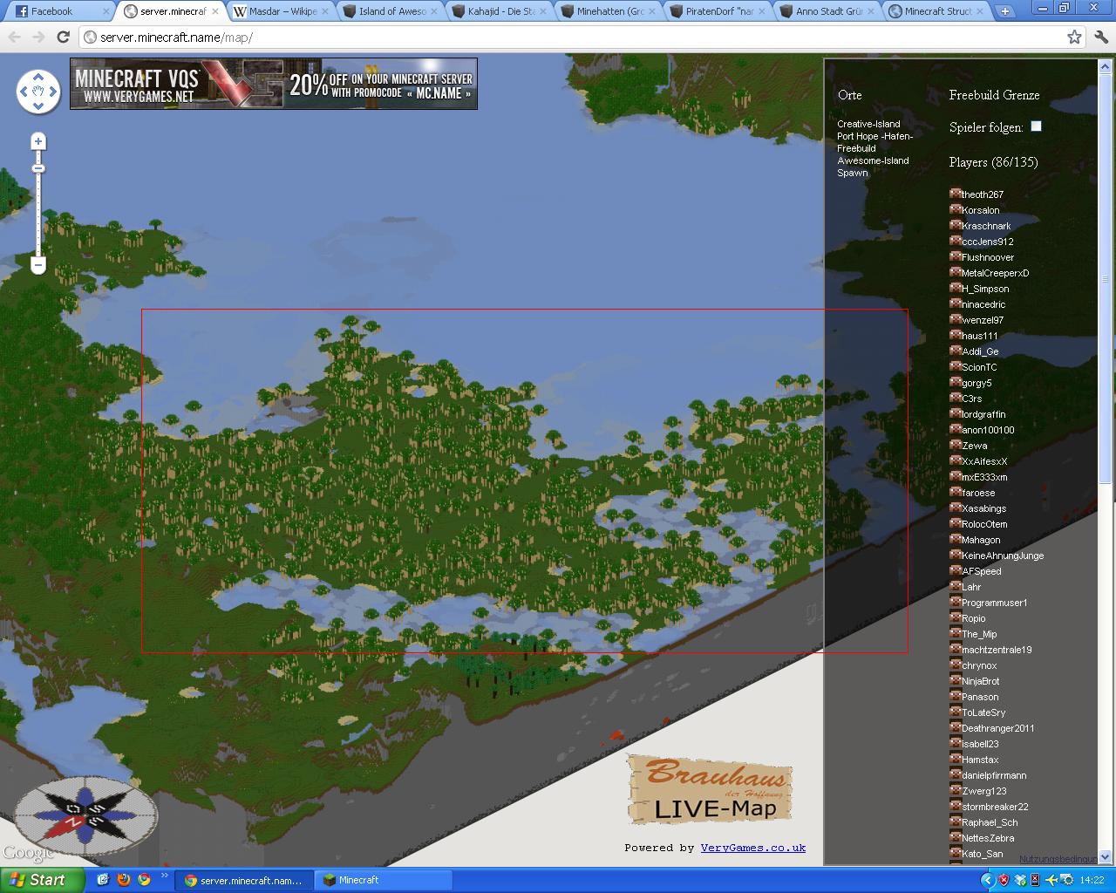
Task: Select the Spawn location link
Action: coord(852,173)
